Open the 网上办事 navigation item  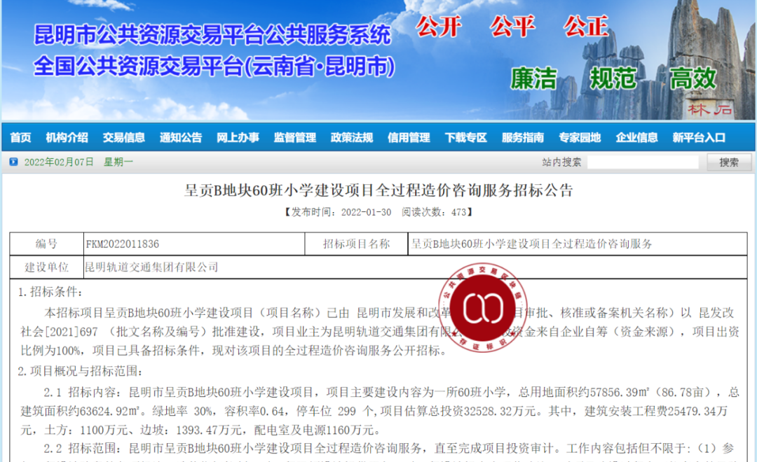tap(238, 138)
